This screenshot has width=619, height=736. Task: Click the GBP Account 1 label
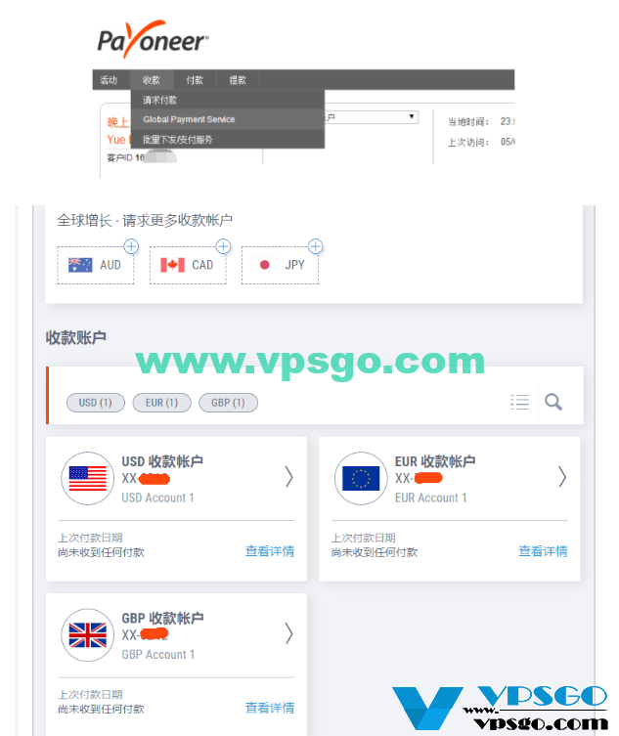pos(158,654)
